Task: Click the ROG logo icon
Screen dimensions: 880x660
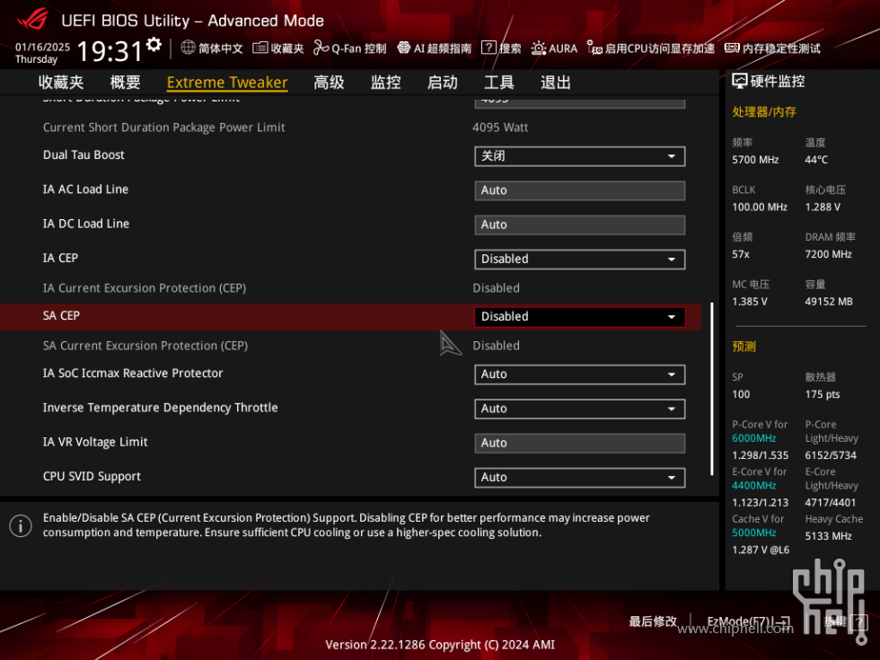Action: (32, 20)
